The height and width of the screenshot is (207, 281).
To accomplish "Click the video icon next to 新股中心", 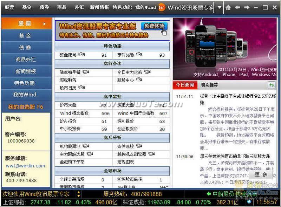I will click(139, 80).
